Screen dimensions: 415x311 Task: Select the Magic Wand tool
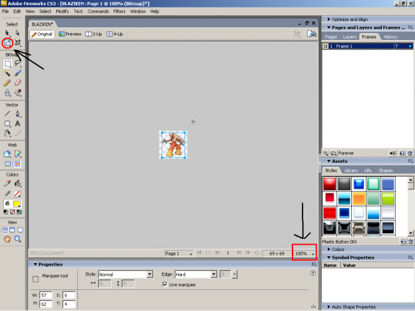click(7, 73)
